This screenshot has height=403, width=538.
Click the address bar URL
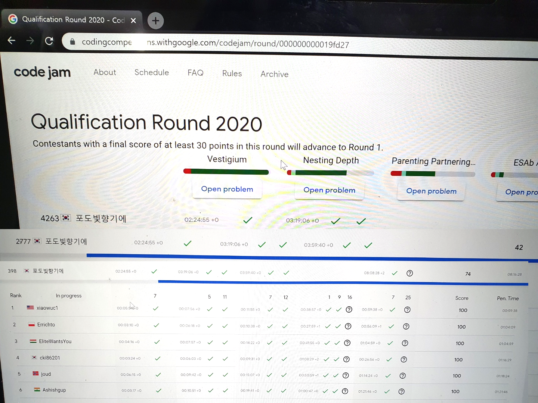pos(215,43)
